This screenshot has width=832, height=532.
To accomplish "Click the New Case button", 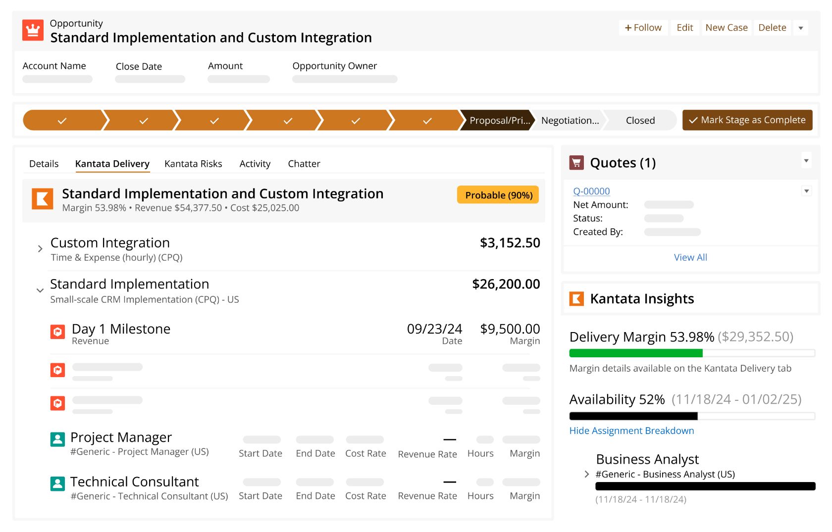I will coord(727,28).
